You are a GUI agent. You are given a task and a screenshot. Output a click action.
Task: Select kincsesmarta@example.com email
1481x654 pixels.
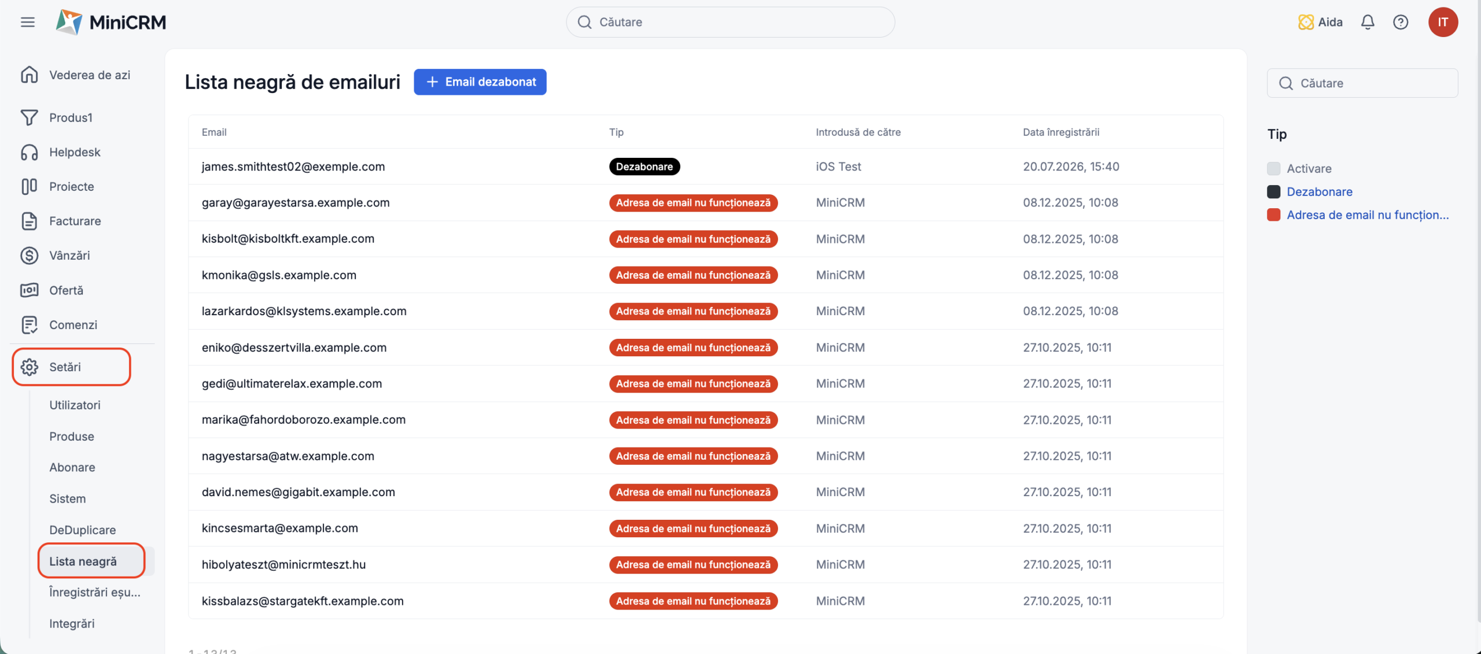click(280, 528)
